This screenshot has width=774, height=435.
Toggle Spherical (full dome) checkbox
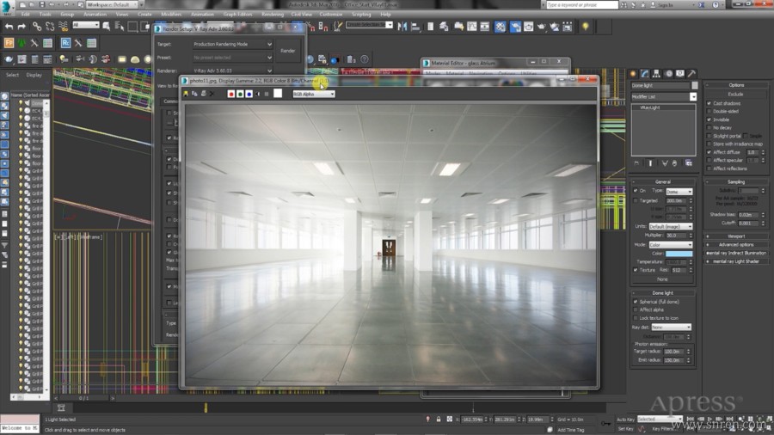click(636, 302)
